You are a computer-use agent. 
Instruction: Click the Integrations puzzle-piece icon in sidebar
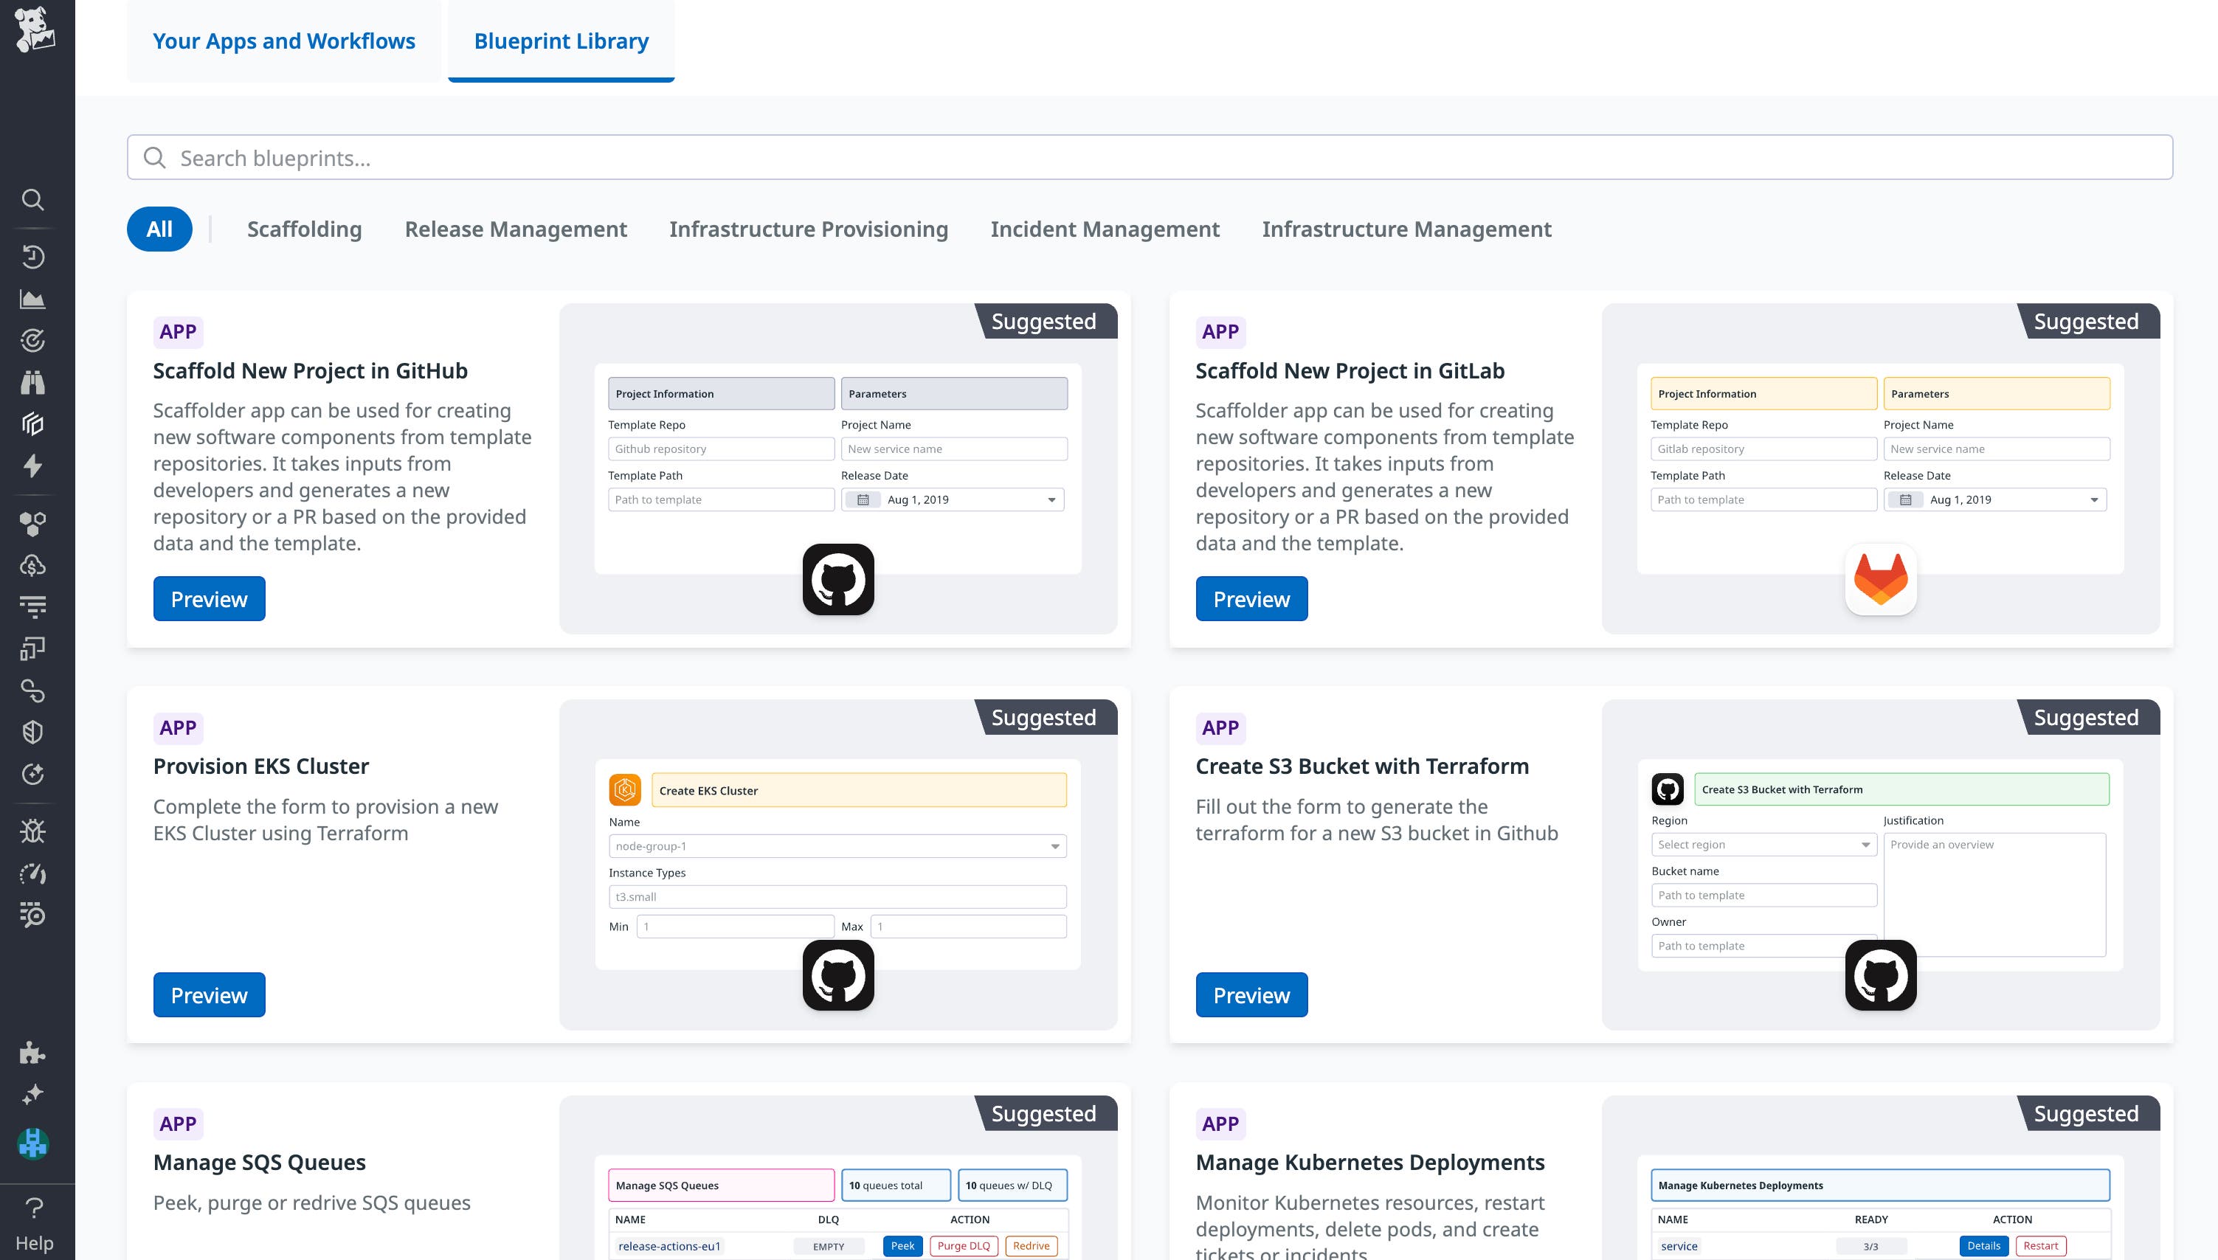coord(33,1054)
